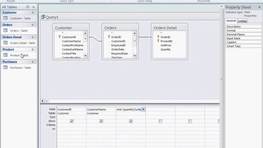Select CustomerID field in Orders table
The image size is (263, 148).
point(118,41)
